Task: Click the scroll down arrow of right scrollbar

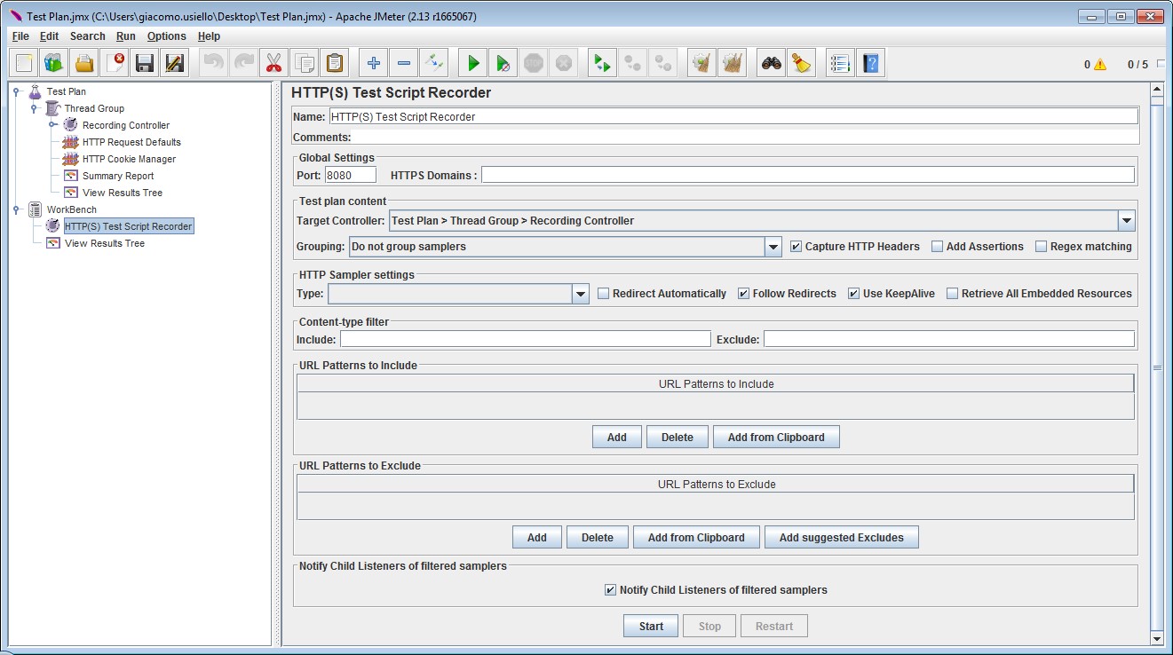Action: pos(1157,638)
